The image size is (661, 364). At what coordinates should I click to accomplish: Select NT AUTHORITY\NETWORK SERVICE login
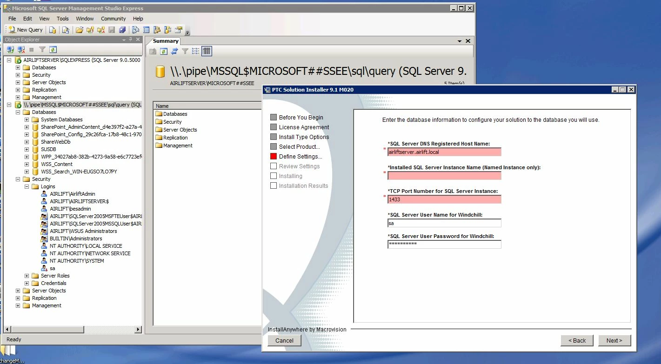tap(90, 253)
